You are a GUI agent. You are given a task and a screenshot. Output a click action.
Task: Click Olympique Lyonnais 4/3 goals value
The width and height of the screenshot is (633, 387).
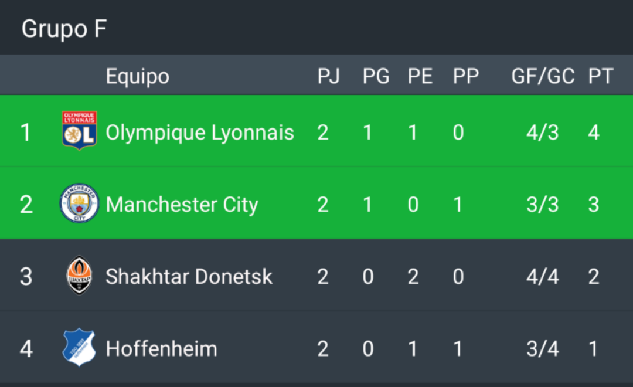coord(543,133)
